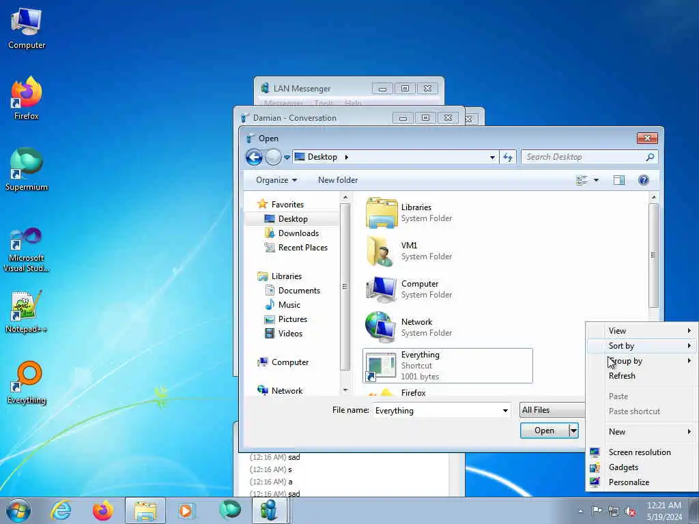Image resolution: width=699 pixels, height=524 pixels.
Task: Expand the Desktop breadcrumb arrow
Action: pyautogui.click(x=346, y=157)
